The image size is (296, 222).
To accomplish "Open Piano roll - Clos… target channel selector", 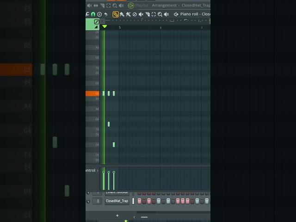I will 195,14.
